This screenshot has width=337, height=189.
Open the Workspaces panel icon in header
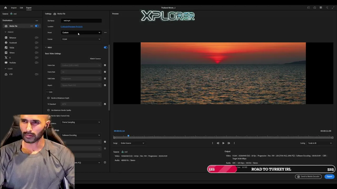[309, 8]
